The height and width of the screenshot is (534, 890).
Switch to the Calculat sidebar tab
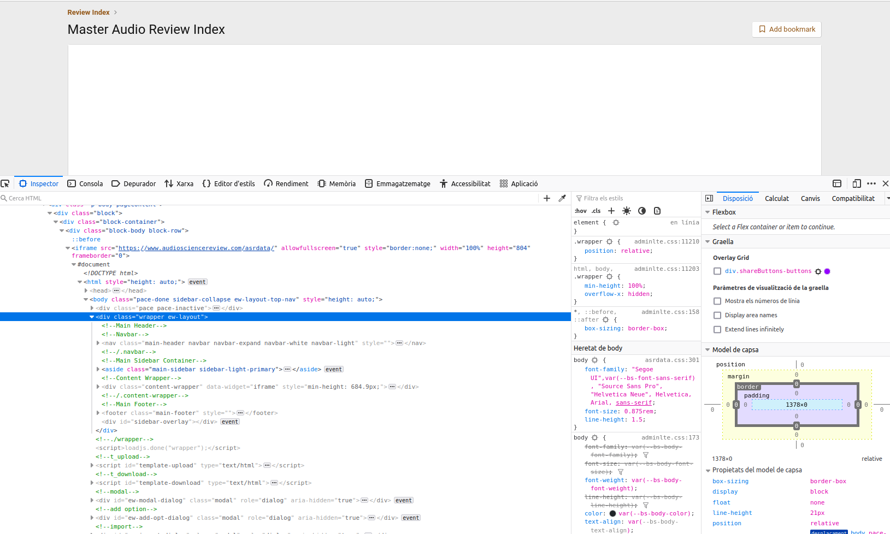[x=776, y=198]
